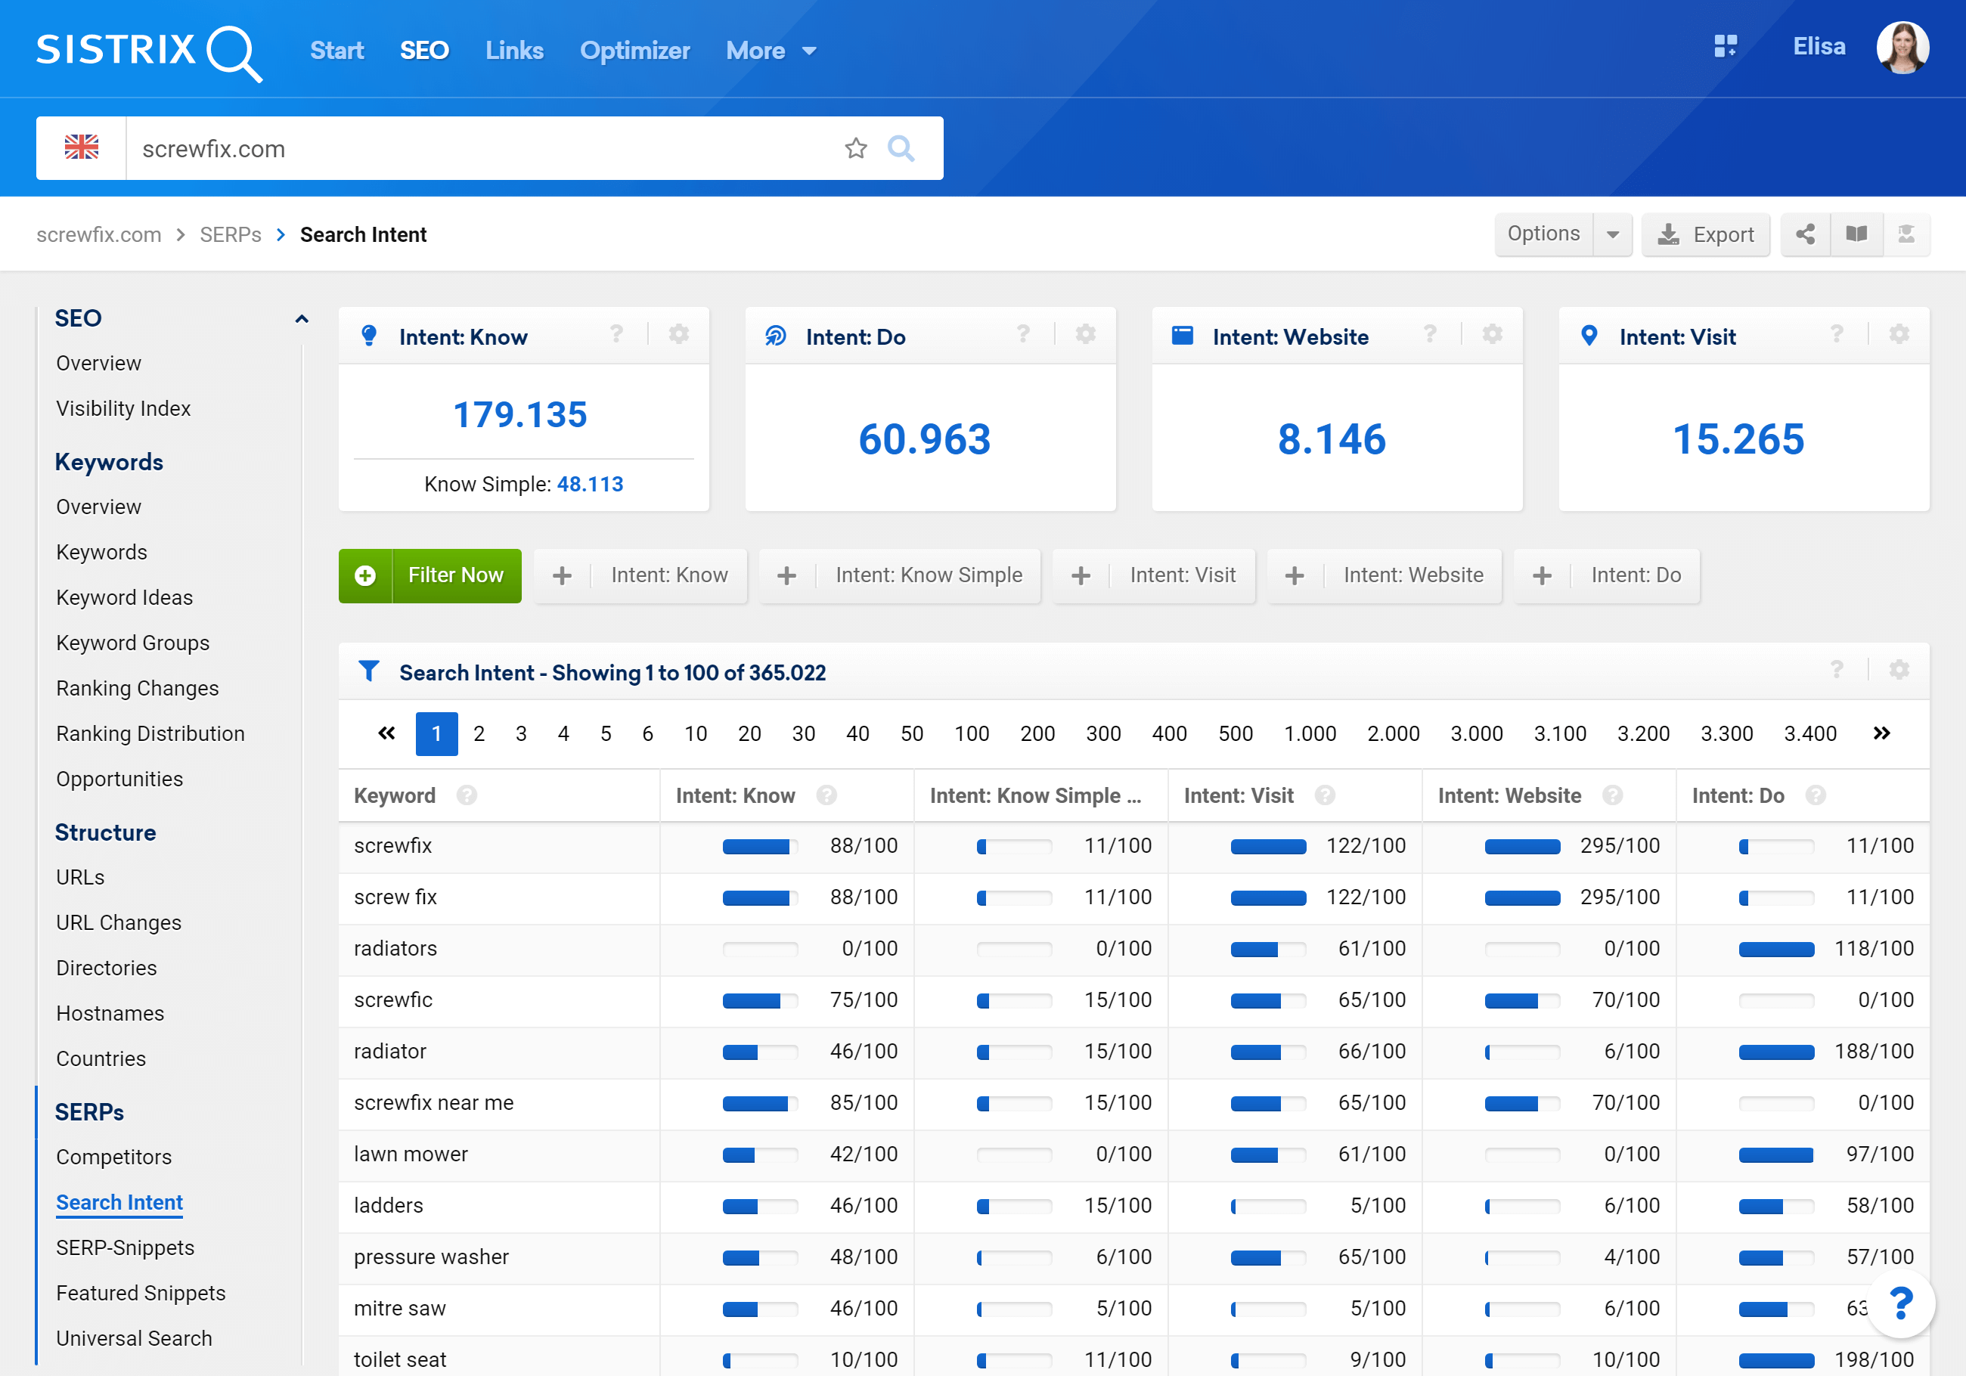Click the star favorite icon in search bar
Screen dimensions: 1966x1376
[855, 148]
